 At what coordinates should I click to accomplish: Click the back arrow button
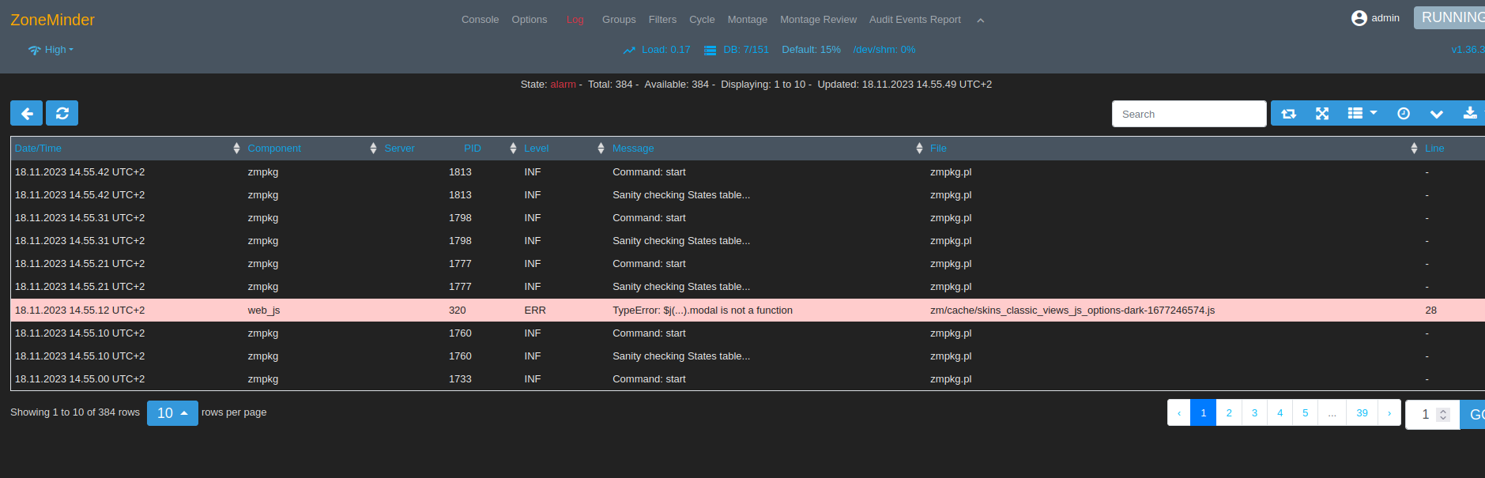[x=26, y=114]
